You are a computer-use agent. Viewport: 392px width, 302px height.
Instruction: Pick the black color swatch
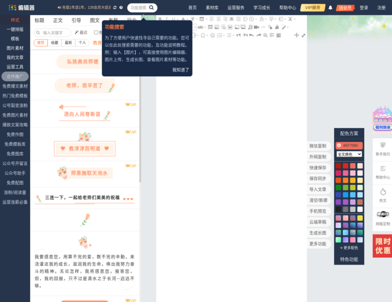(338, 210)
